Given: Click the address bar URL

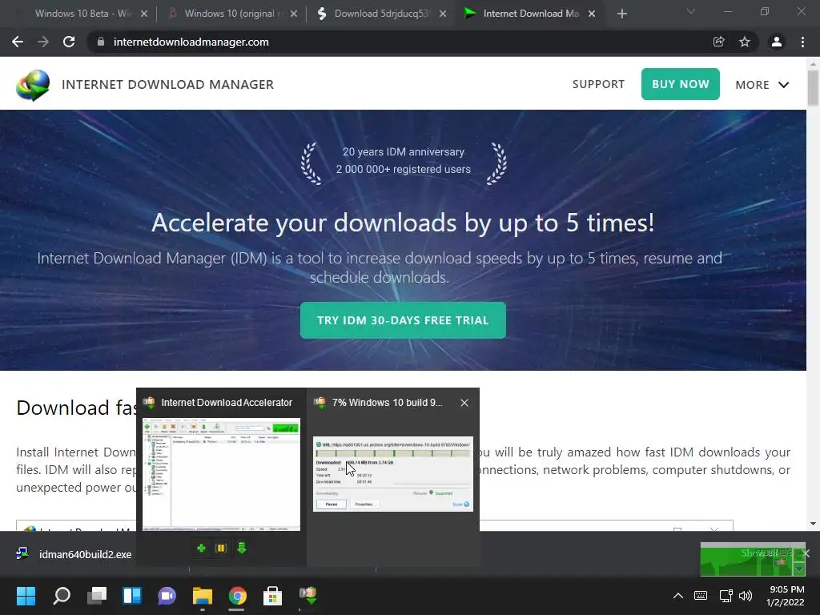Looking at the screenshot, I should click(191, 42).
